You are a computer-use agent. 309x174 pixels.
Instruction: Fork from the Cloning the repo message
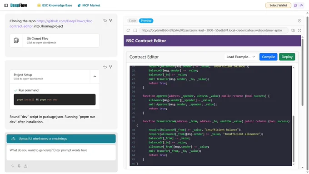click(111, 20)
